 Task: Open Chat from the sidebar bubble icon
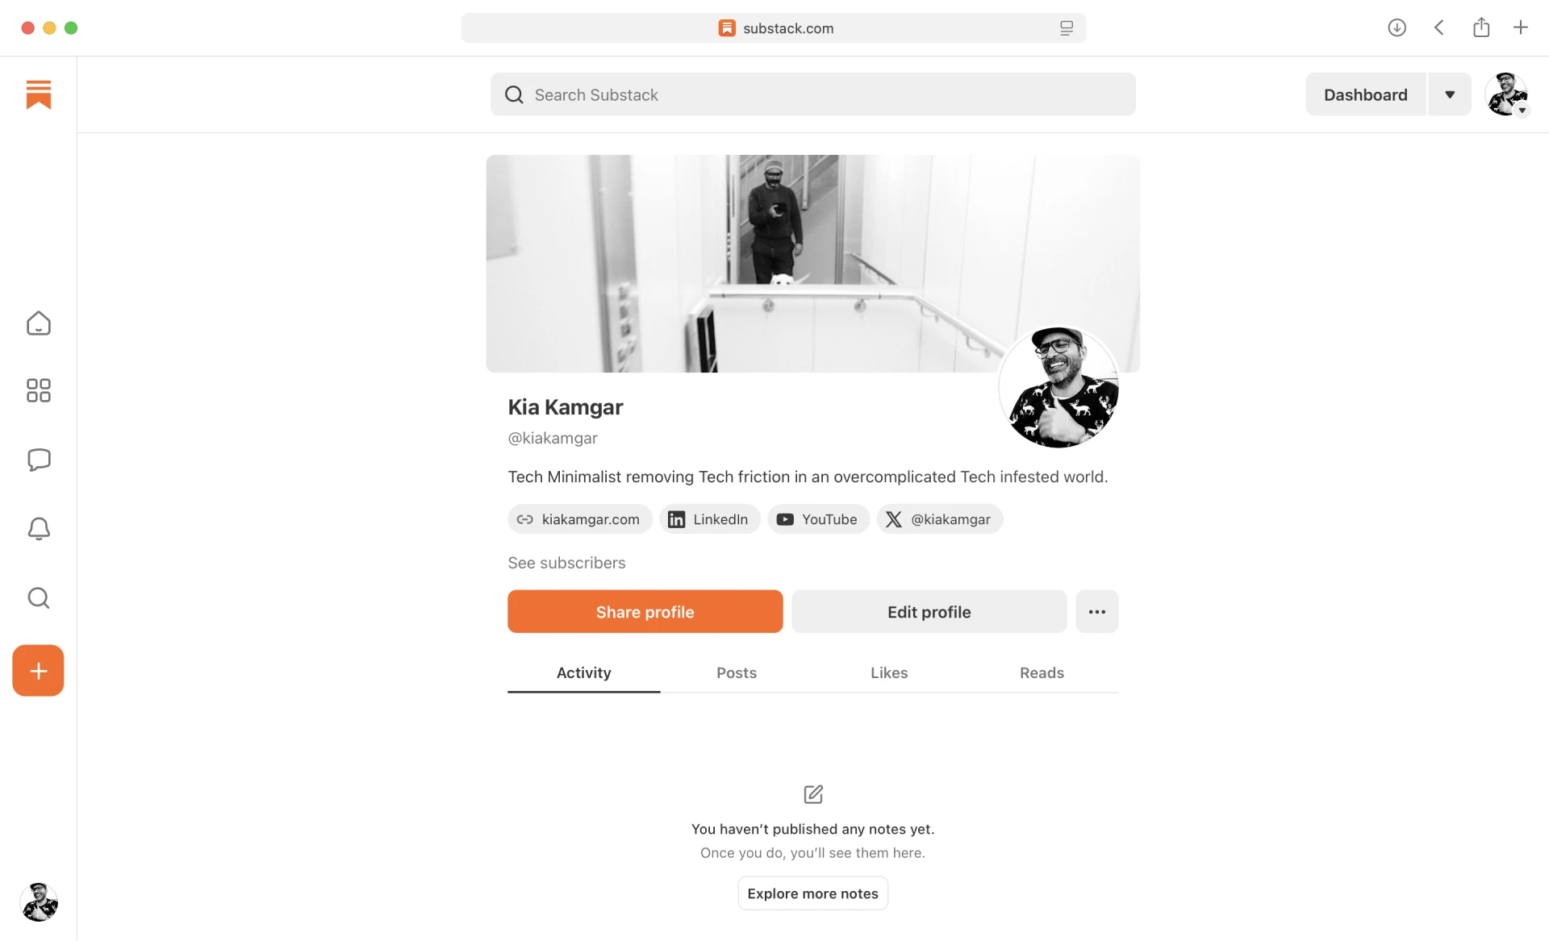(38, 460)
